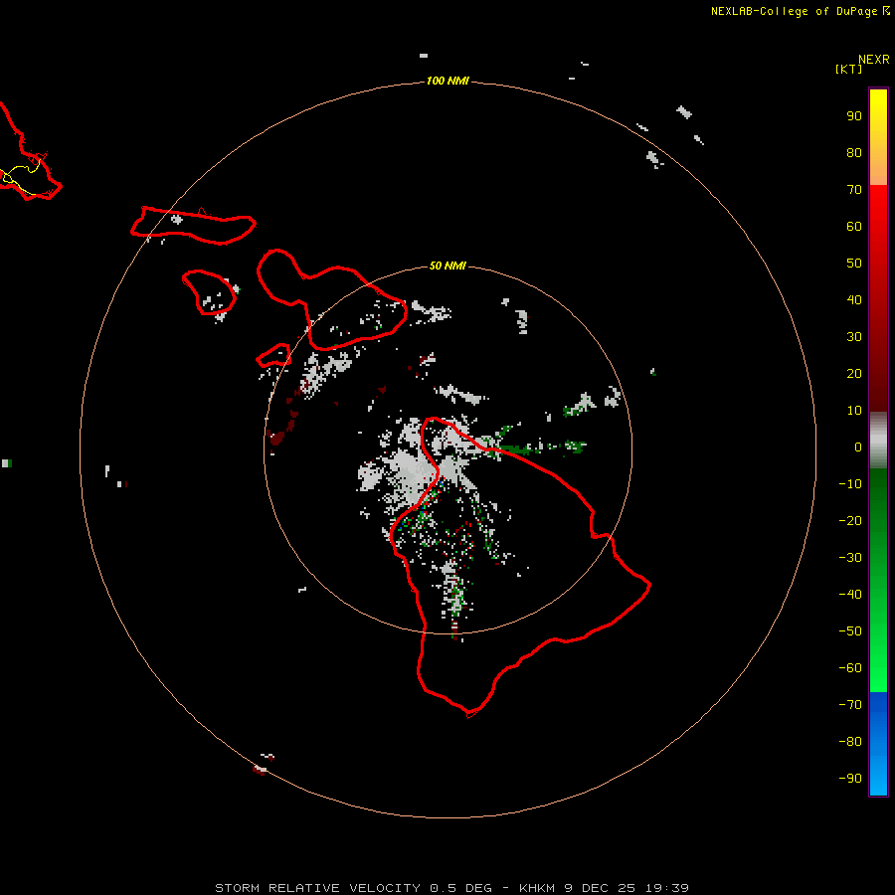Click the 50 value on the velocity scale
Screen dimensions: 895x895
[854, 264]
